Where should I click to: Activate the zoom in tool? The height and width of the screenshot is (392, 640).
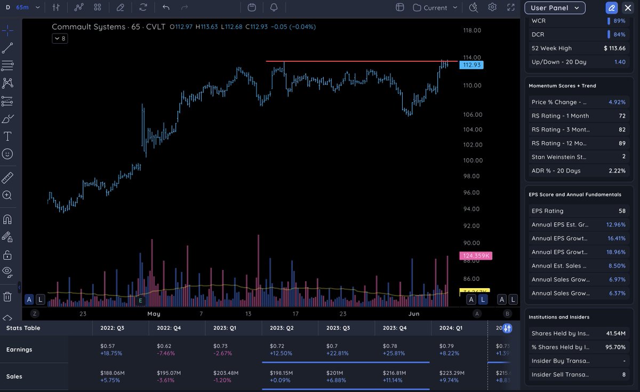pos(7,195)
